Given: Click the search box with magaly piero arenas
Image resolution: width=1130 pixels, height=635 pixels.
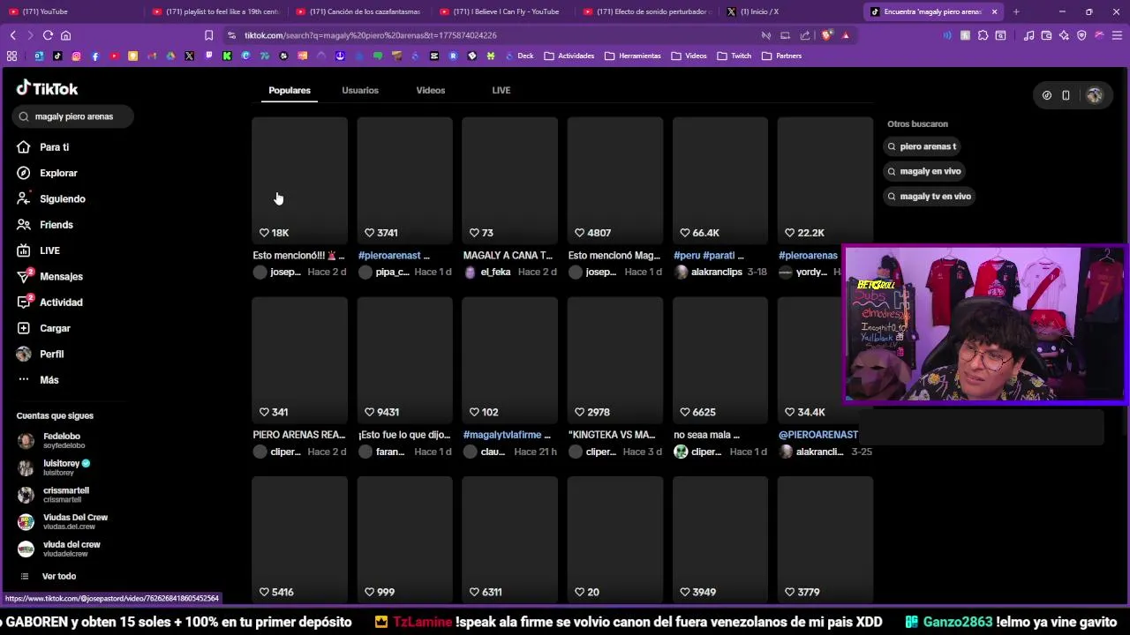Looking at the screenshot, I should click(x=73, y=116).
